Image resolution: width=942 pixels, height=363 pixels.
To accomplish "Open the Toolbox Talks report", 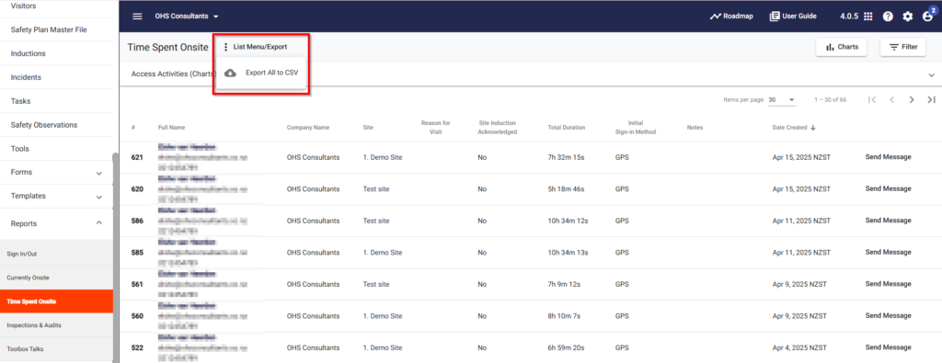I will [56, 348].
